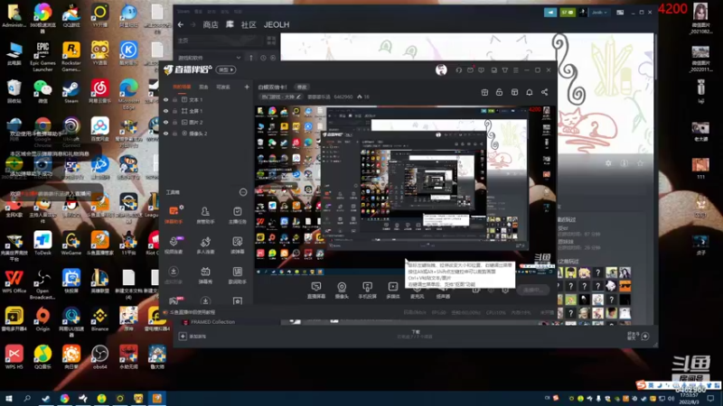Switch to the second scene tab
The width and height of the screenshot is (723, 406).
(x=203, y=87)
